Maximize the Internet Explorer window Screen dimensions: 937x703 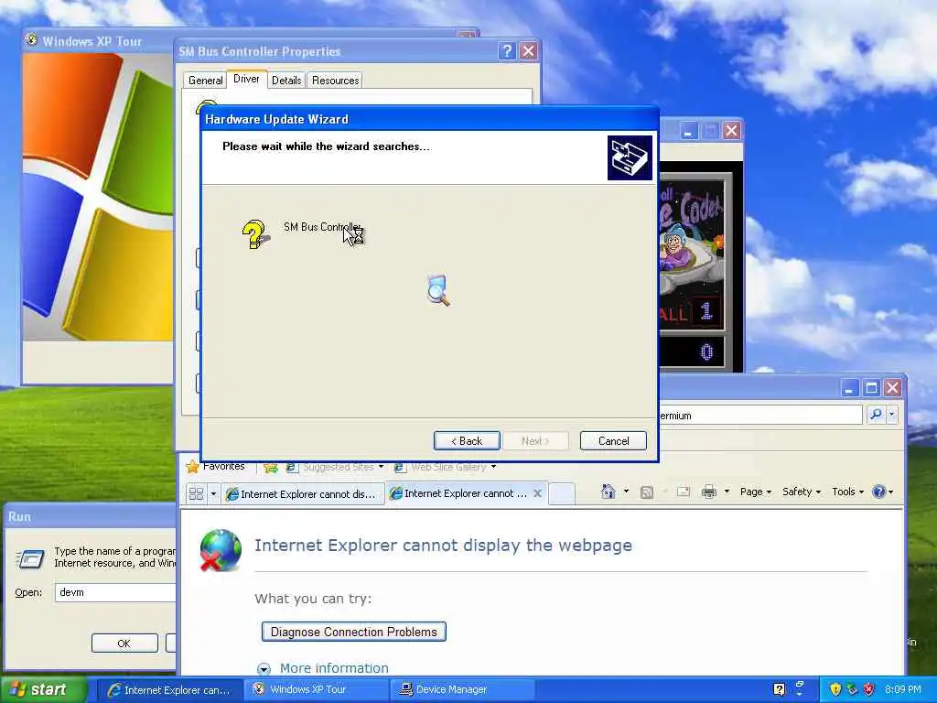(871, 388)
